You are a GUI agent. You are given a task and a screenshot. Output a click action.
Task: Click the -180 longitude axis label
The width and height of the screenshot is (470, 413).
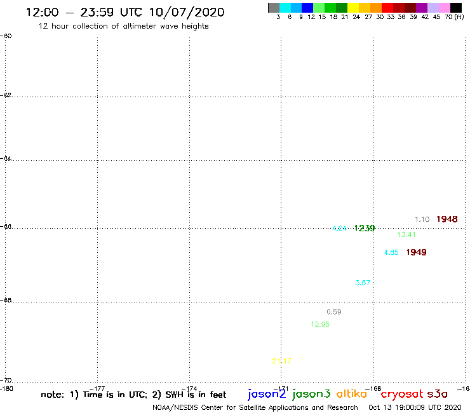click(6, 389)
